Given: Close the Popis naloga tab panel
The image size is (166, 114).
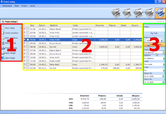Looking at the screenshot, I should [x=164, y=21].
